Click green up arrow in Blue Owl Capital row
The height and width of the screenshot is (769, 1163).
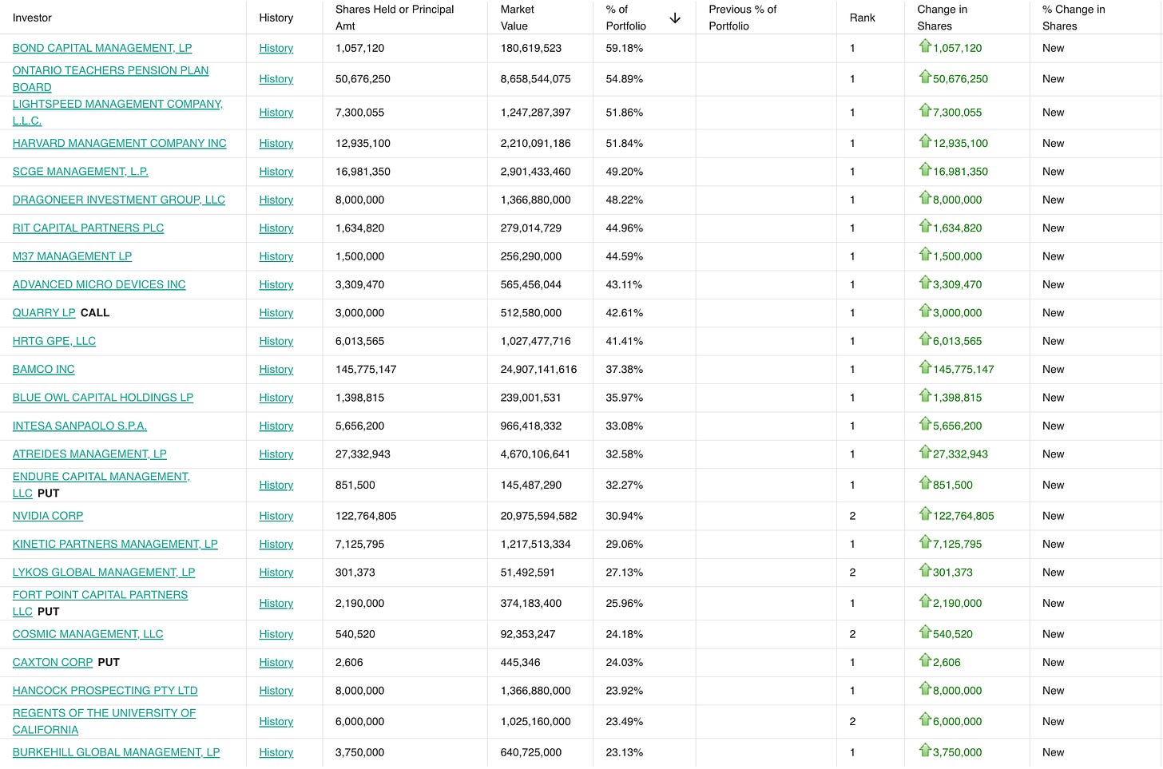pyautogui.click(x=925, y=396)
